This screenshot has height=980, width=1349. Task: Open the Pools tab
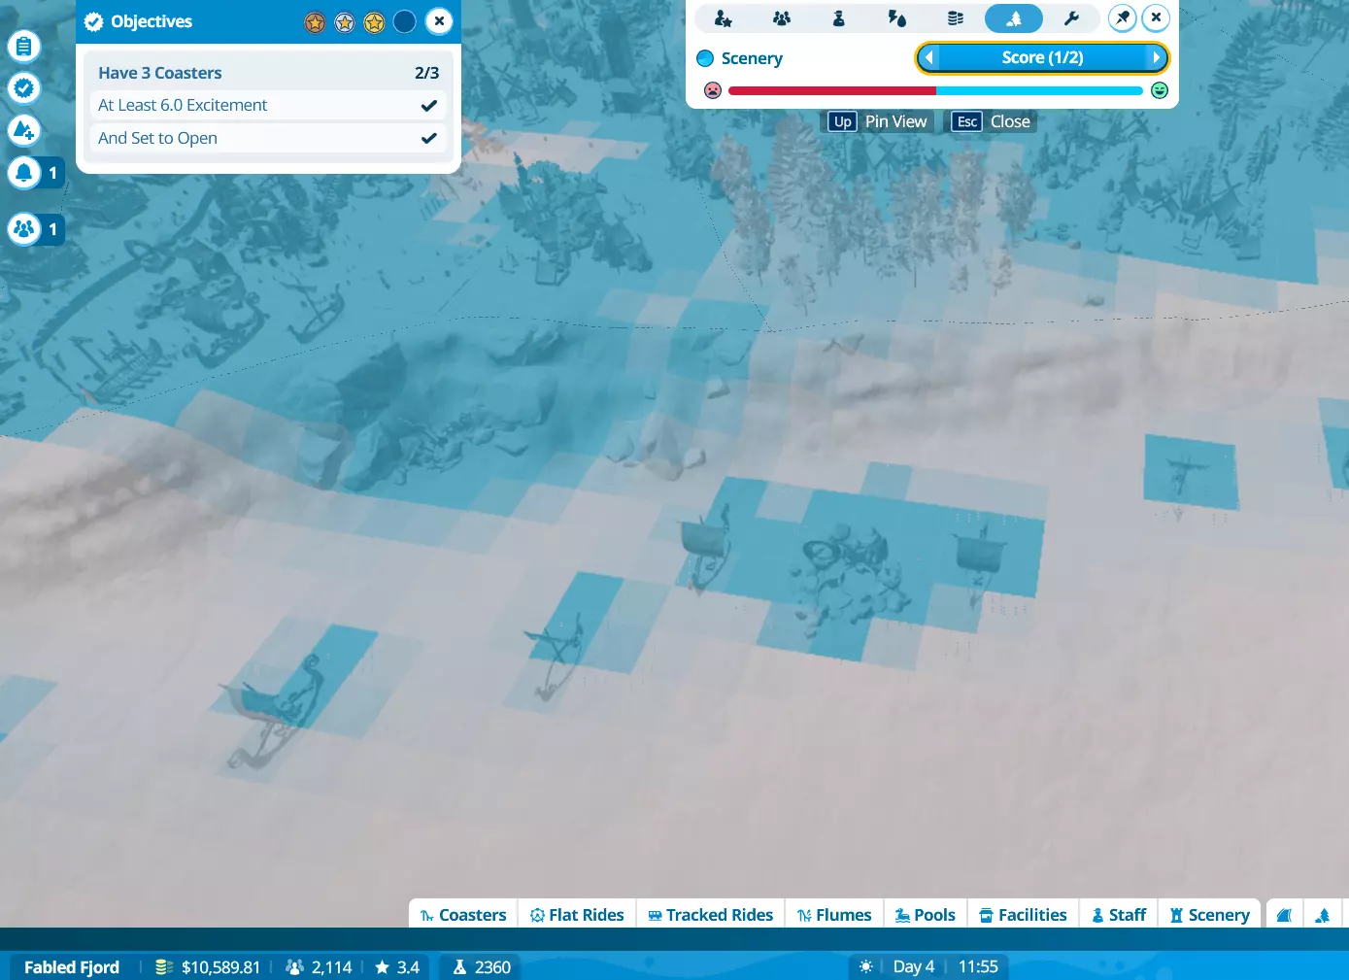(925, 915)
